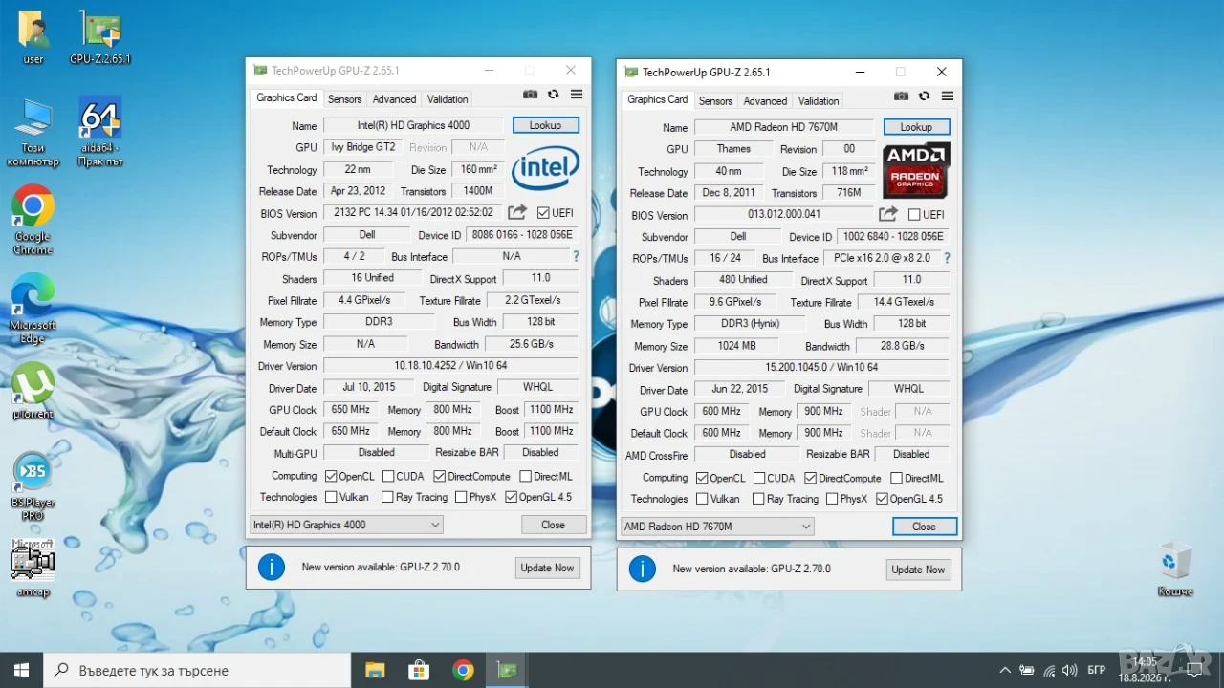The image size is (1224, 688).
Task: Open BS.Player PRO desktop icon
Action: (x=33, y=487)
